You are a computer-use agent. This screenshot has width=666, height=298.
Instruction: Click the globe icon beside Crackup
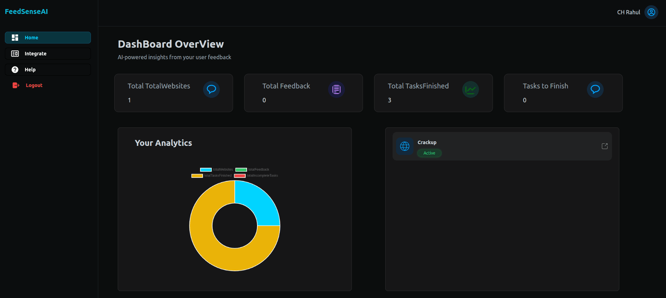(404, 146)
